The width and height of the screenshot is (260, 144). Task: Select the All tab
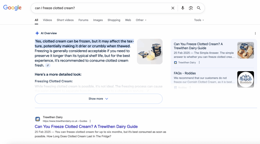(x=36, y=20)
